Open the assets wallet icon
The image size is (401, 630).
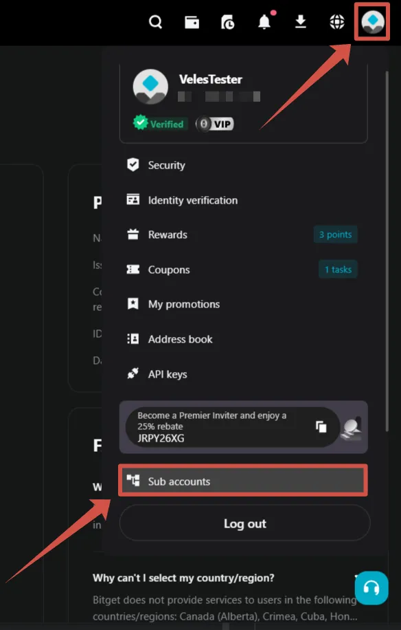(192, 22)
